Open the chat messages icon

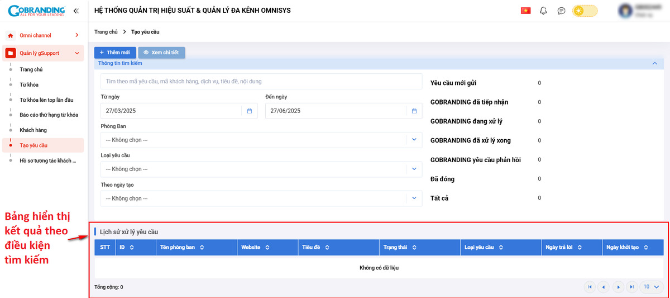coord(561,11)
